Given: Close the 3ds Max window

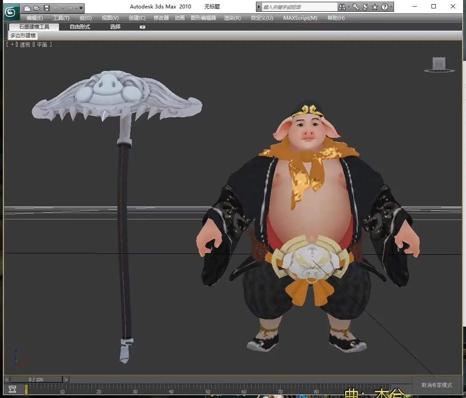Looking at the screenshot, I should (453, 6).
